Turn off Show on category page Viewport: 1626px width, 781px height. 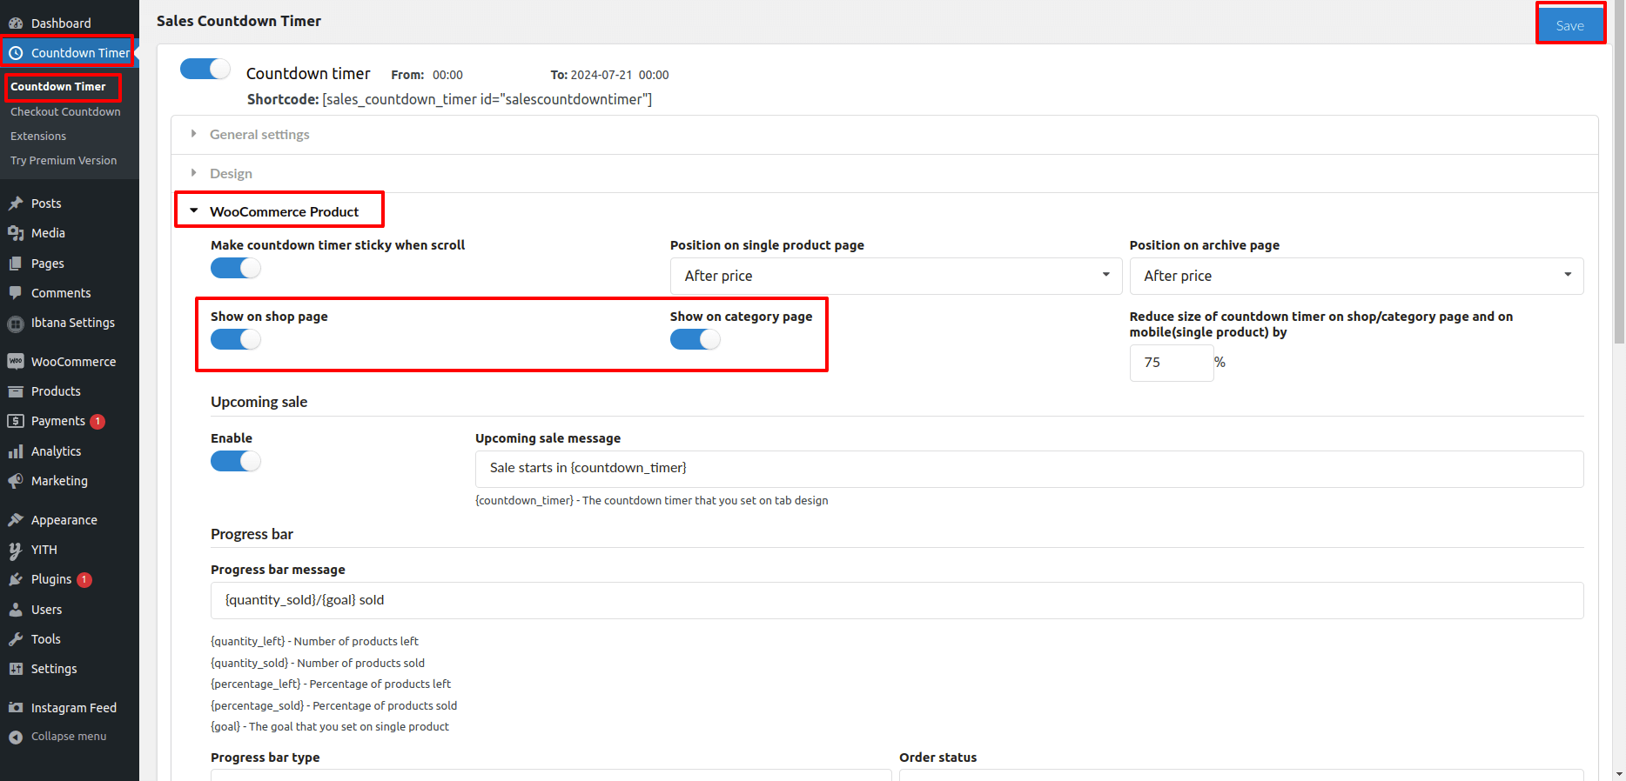tap(695, 340)
